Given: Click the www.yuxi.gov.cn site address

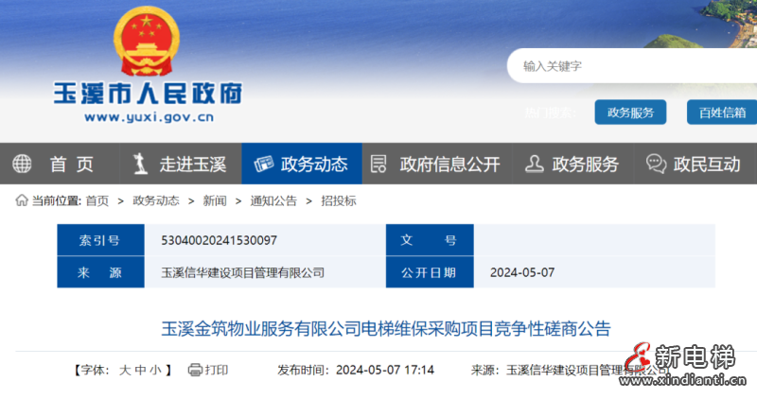Looking at the screenshot, I should pos(149,118).
